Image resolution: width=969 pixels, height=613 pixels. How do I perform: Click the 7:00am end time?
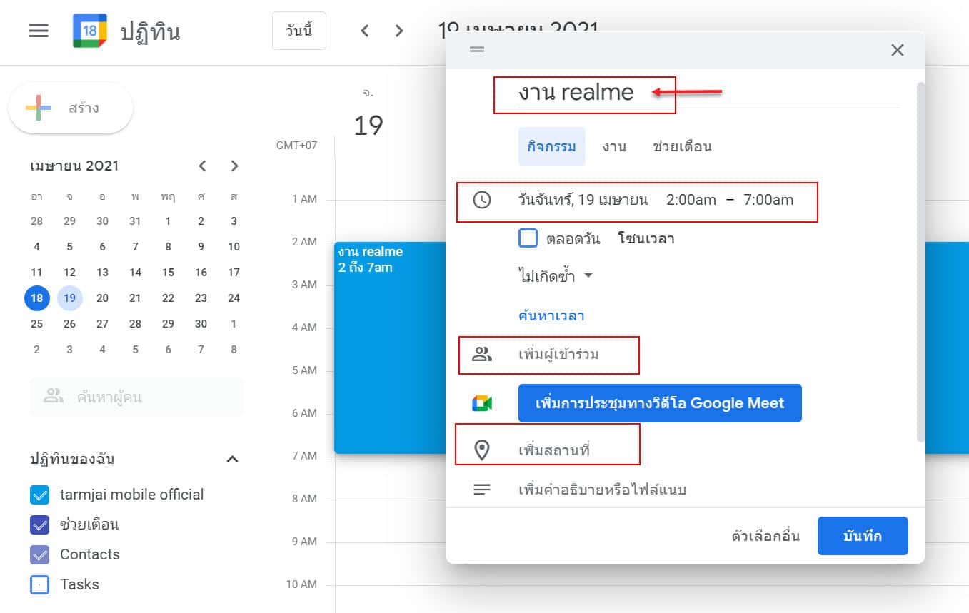[768, 200]
